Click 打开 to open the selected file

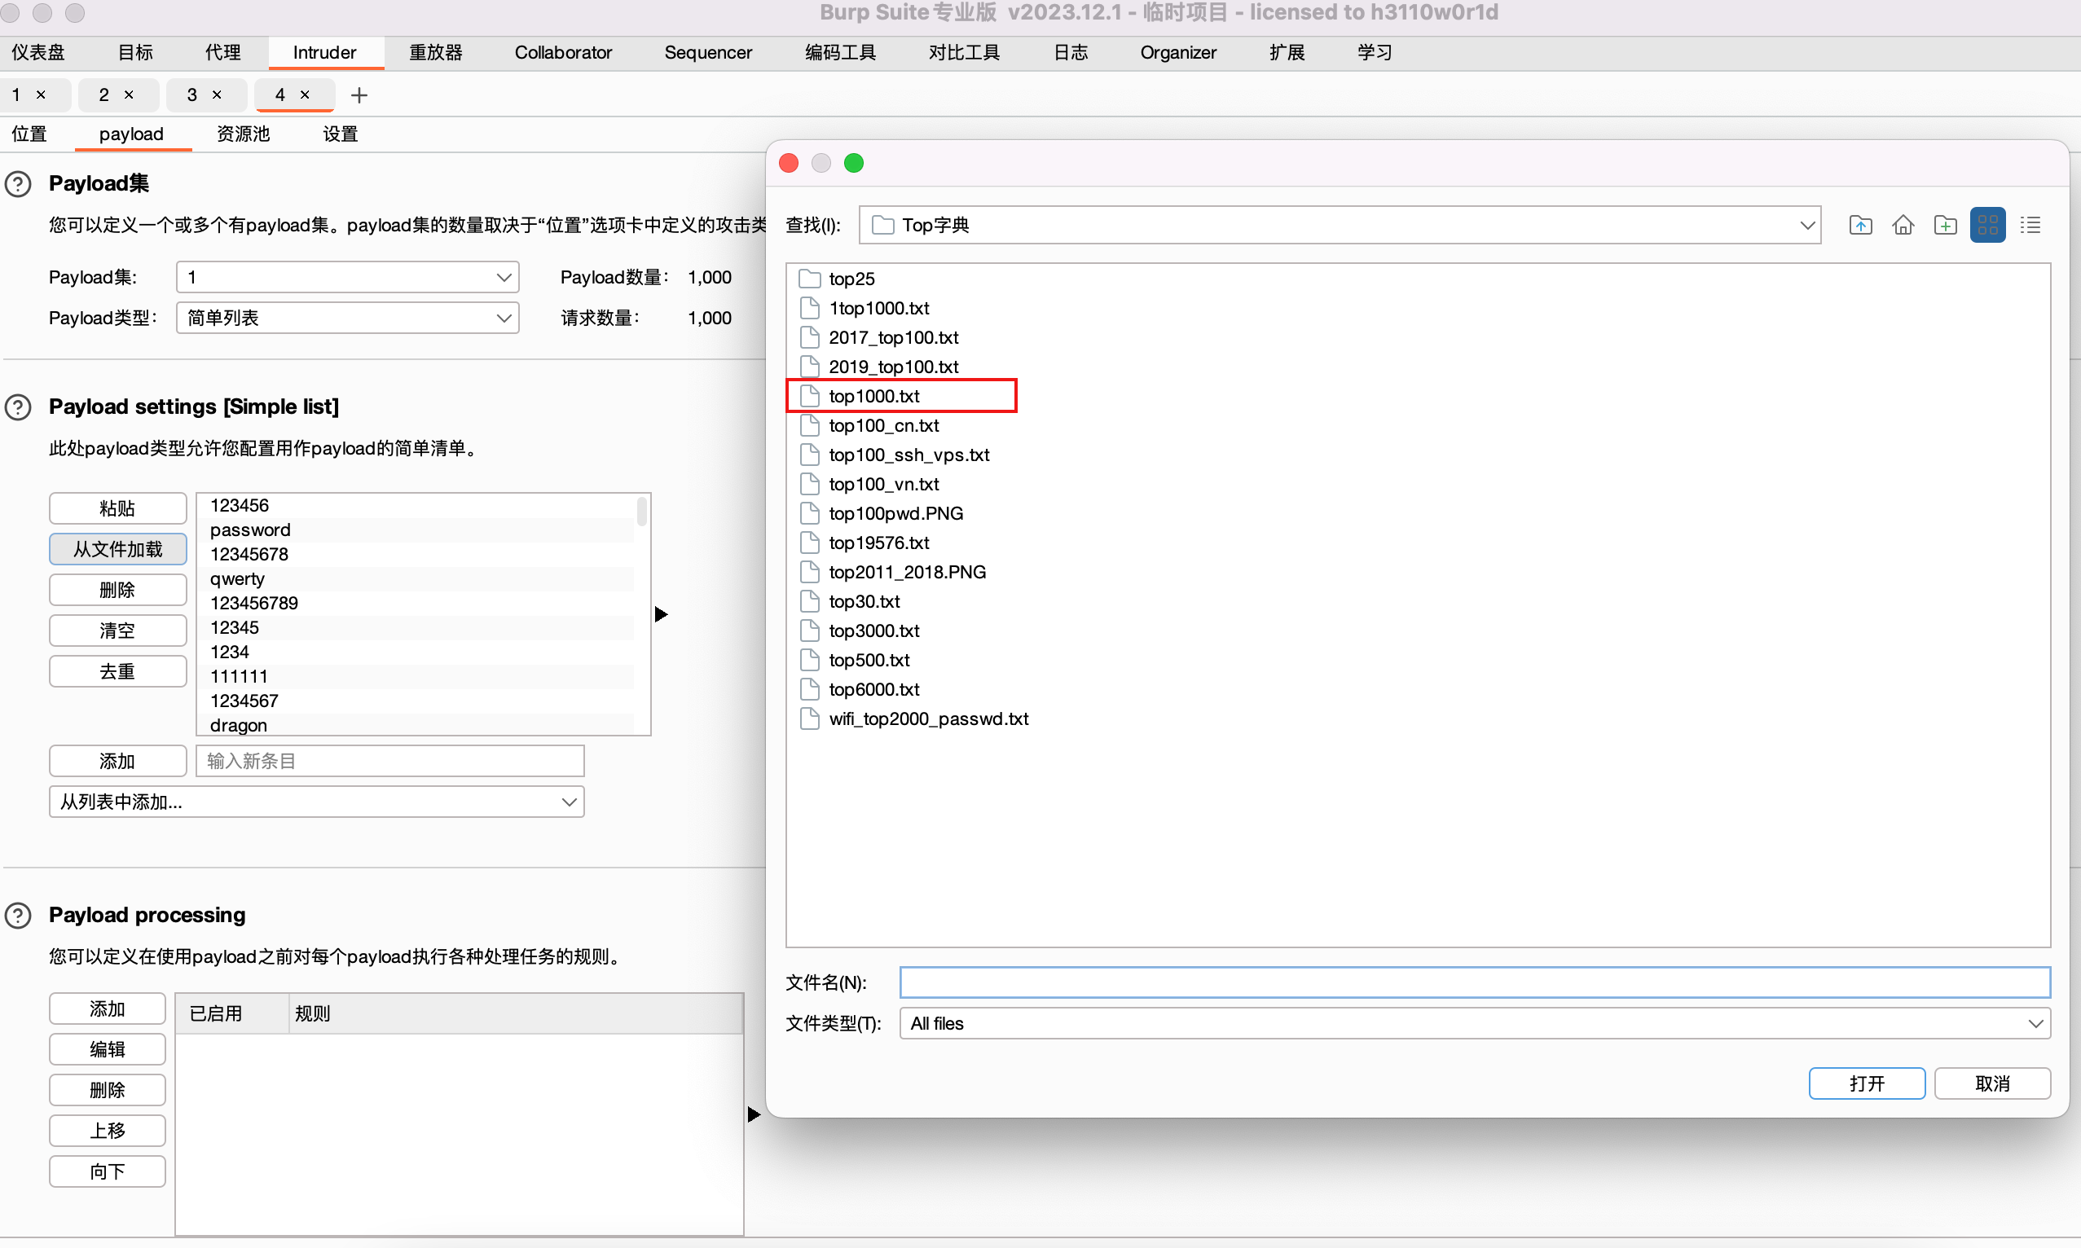pos(1866,1083)
